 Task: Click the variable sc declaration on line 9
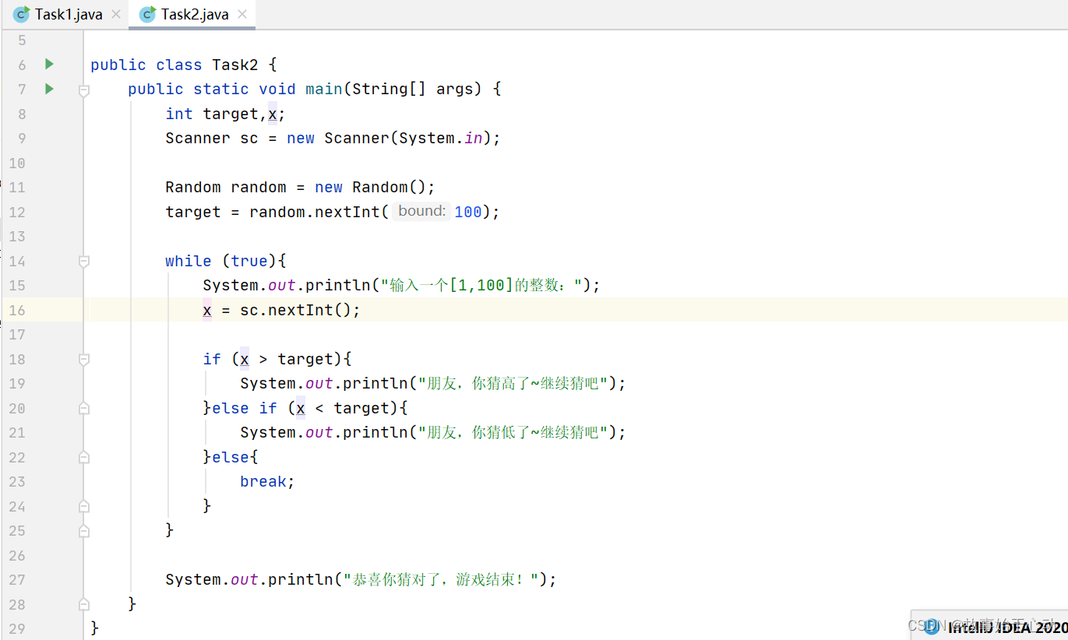point(249,138)
